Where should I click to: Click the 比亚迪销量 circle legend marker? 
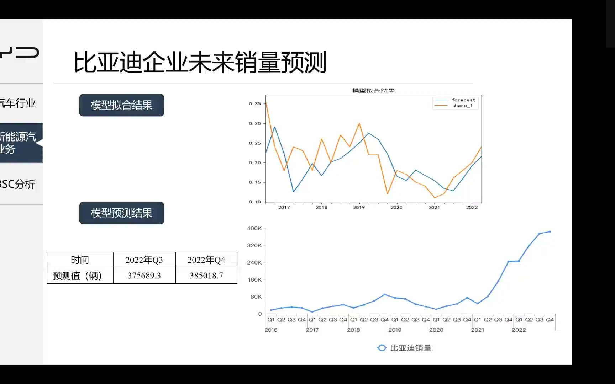383,348
